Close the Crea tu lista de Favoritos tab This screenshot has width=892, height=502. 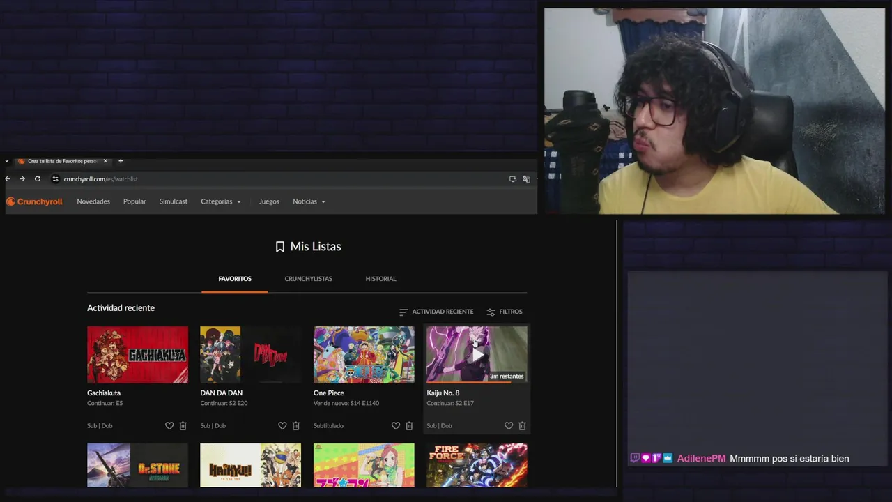(x=105, y=161)
